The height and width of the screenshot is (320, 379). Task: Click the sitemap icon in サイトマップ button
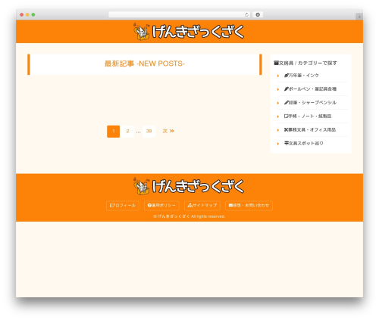click(190, 206)
